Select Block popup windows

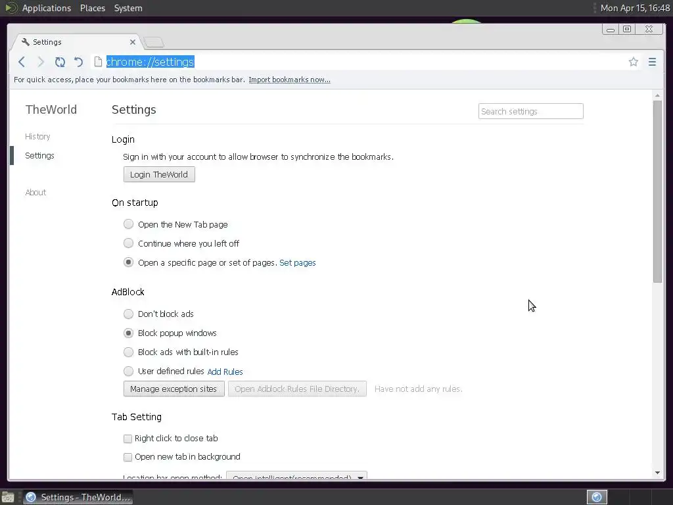pos(128,333)
